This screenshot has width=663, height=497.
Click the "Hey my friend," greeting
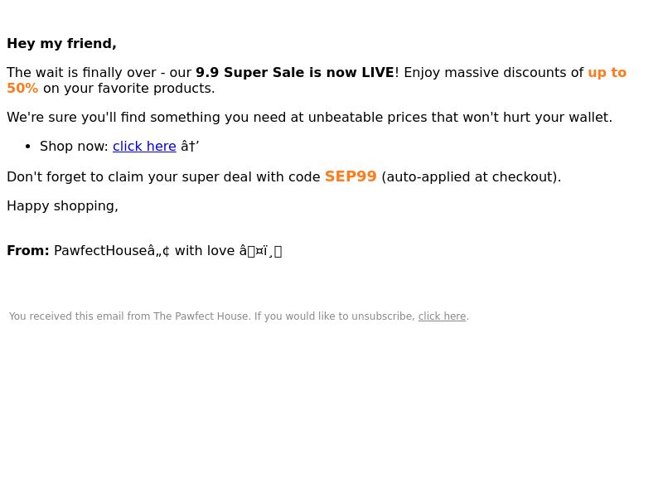61,44
